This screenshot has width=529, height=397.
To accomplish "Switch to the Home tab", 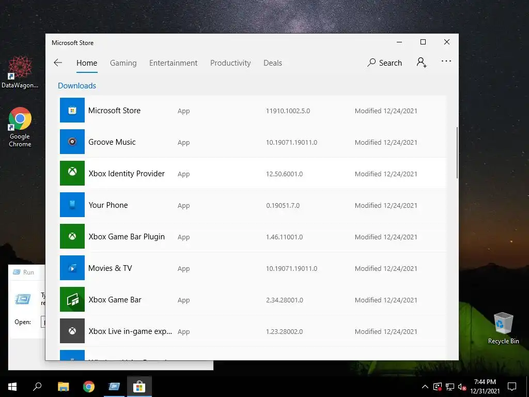I will [x=87, y=63].
